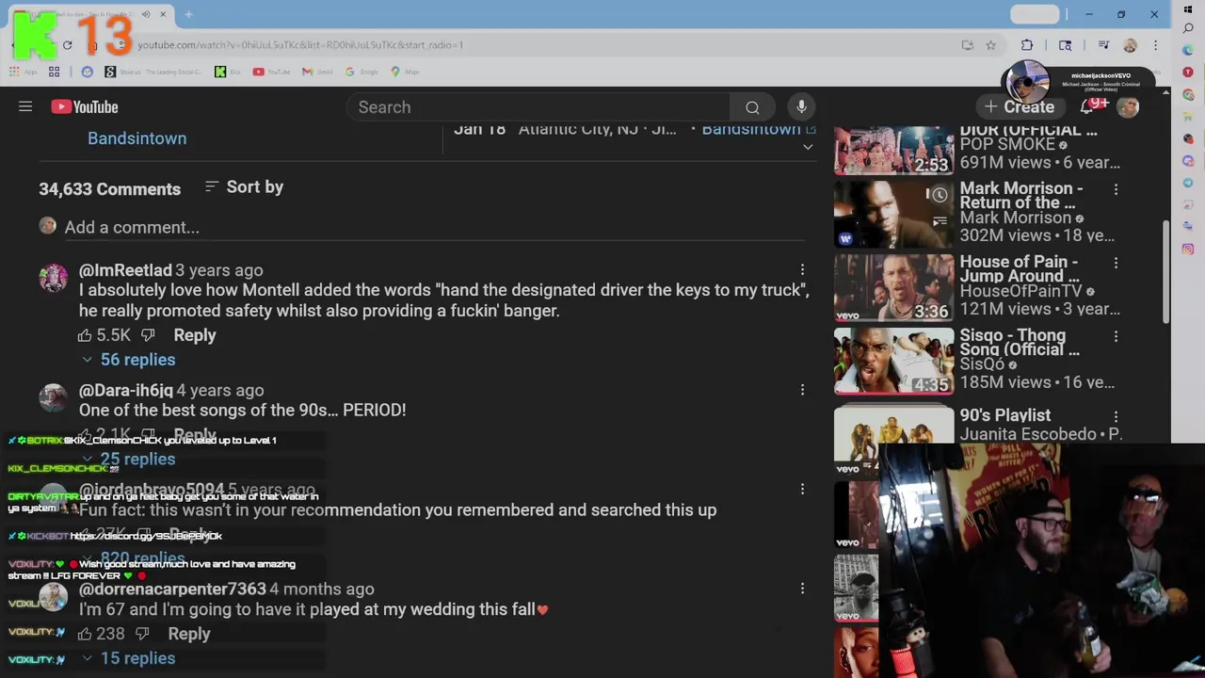Open Gmail bookmark in bookmarks bar

(x=317, y=72)
